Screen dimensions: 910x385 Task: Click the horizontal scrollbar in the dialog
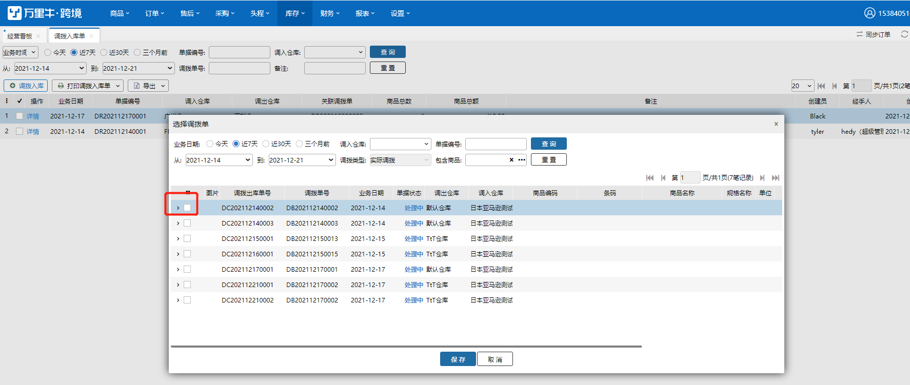point(406,347)
